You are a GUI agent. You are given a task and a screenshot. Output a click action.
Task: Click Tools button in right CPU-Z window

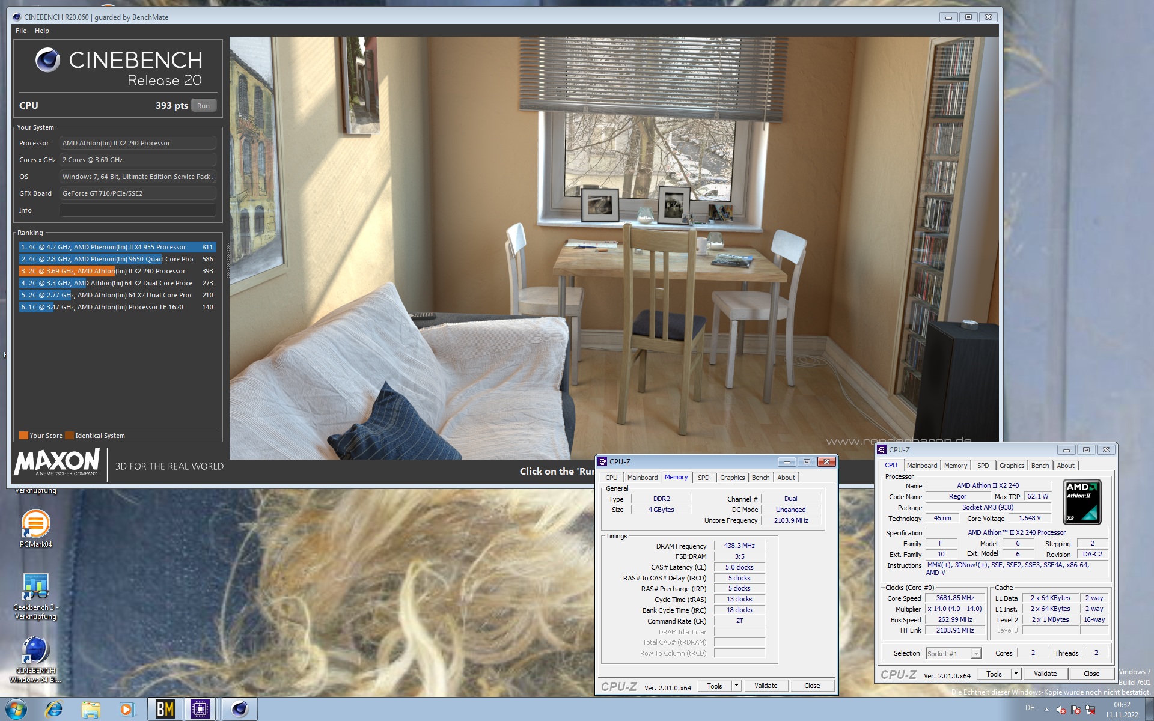click(x=994, y=674)
